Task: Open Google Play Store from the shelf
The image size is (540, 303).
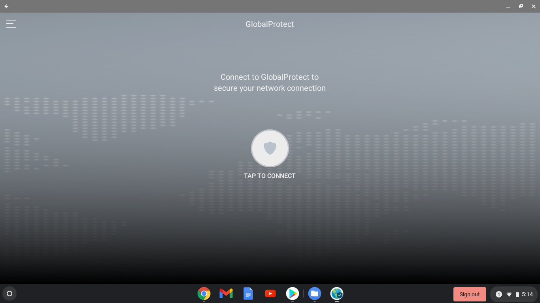Action: [293, 294]
